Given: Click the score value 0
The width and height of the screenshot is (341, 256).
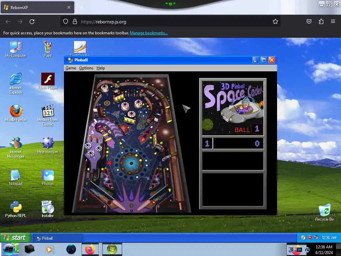Looking at the screenshot, I should coord(257,143).
